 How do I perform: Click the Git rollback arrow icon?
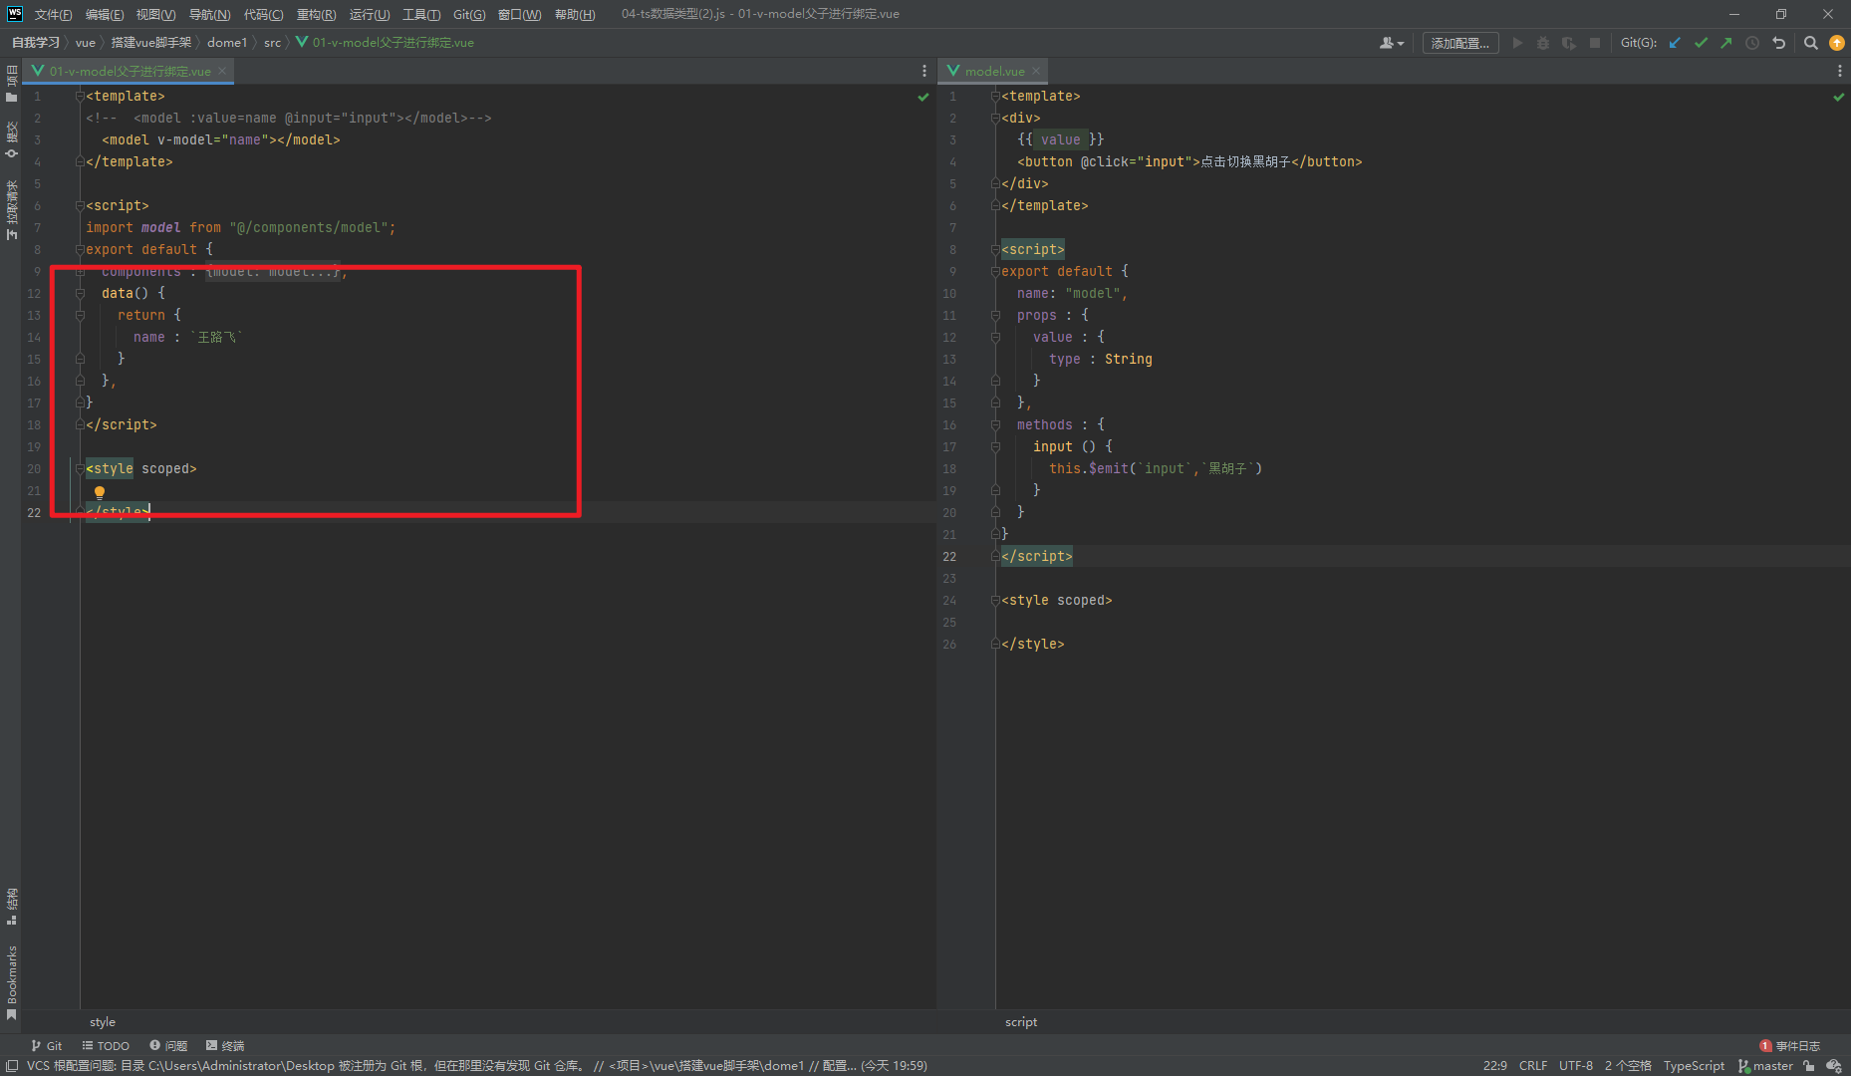[x=1778, y=43]
